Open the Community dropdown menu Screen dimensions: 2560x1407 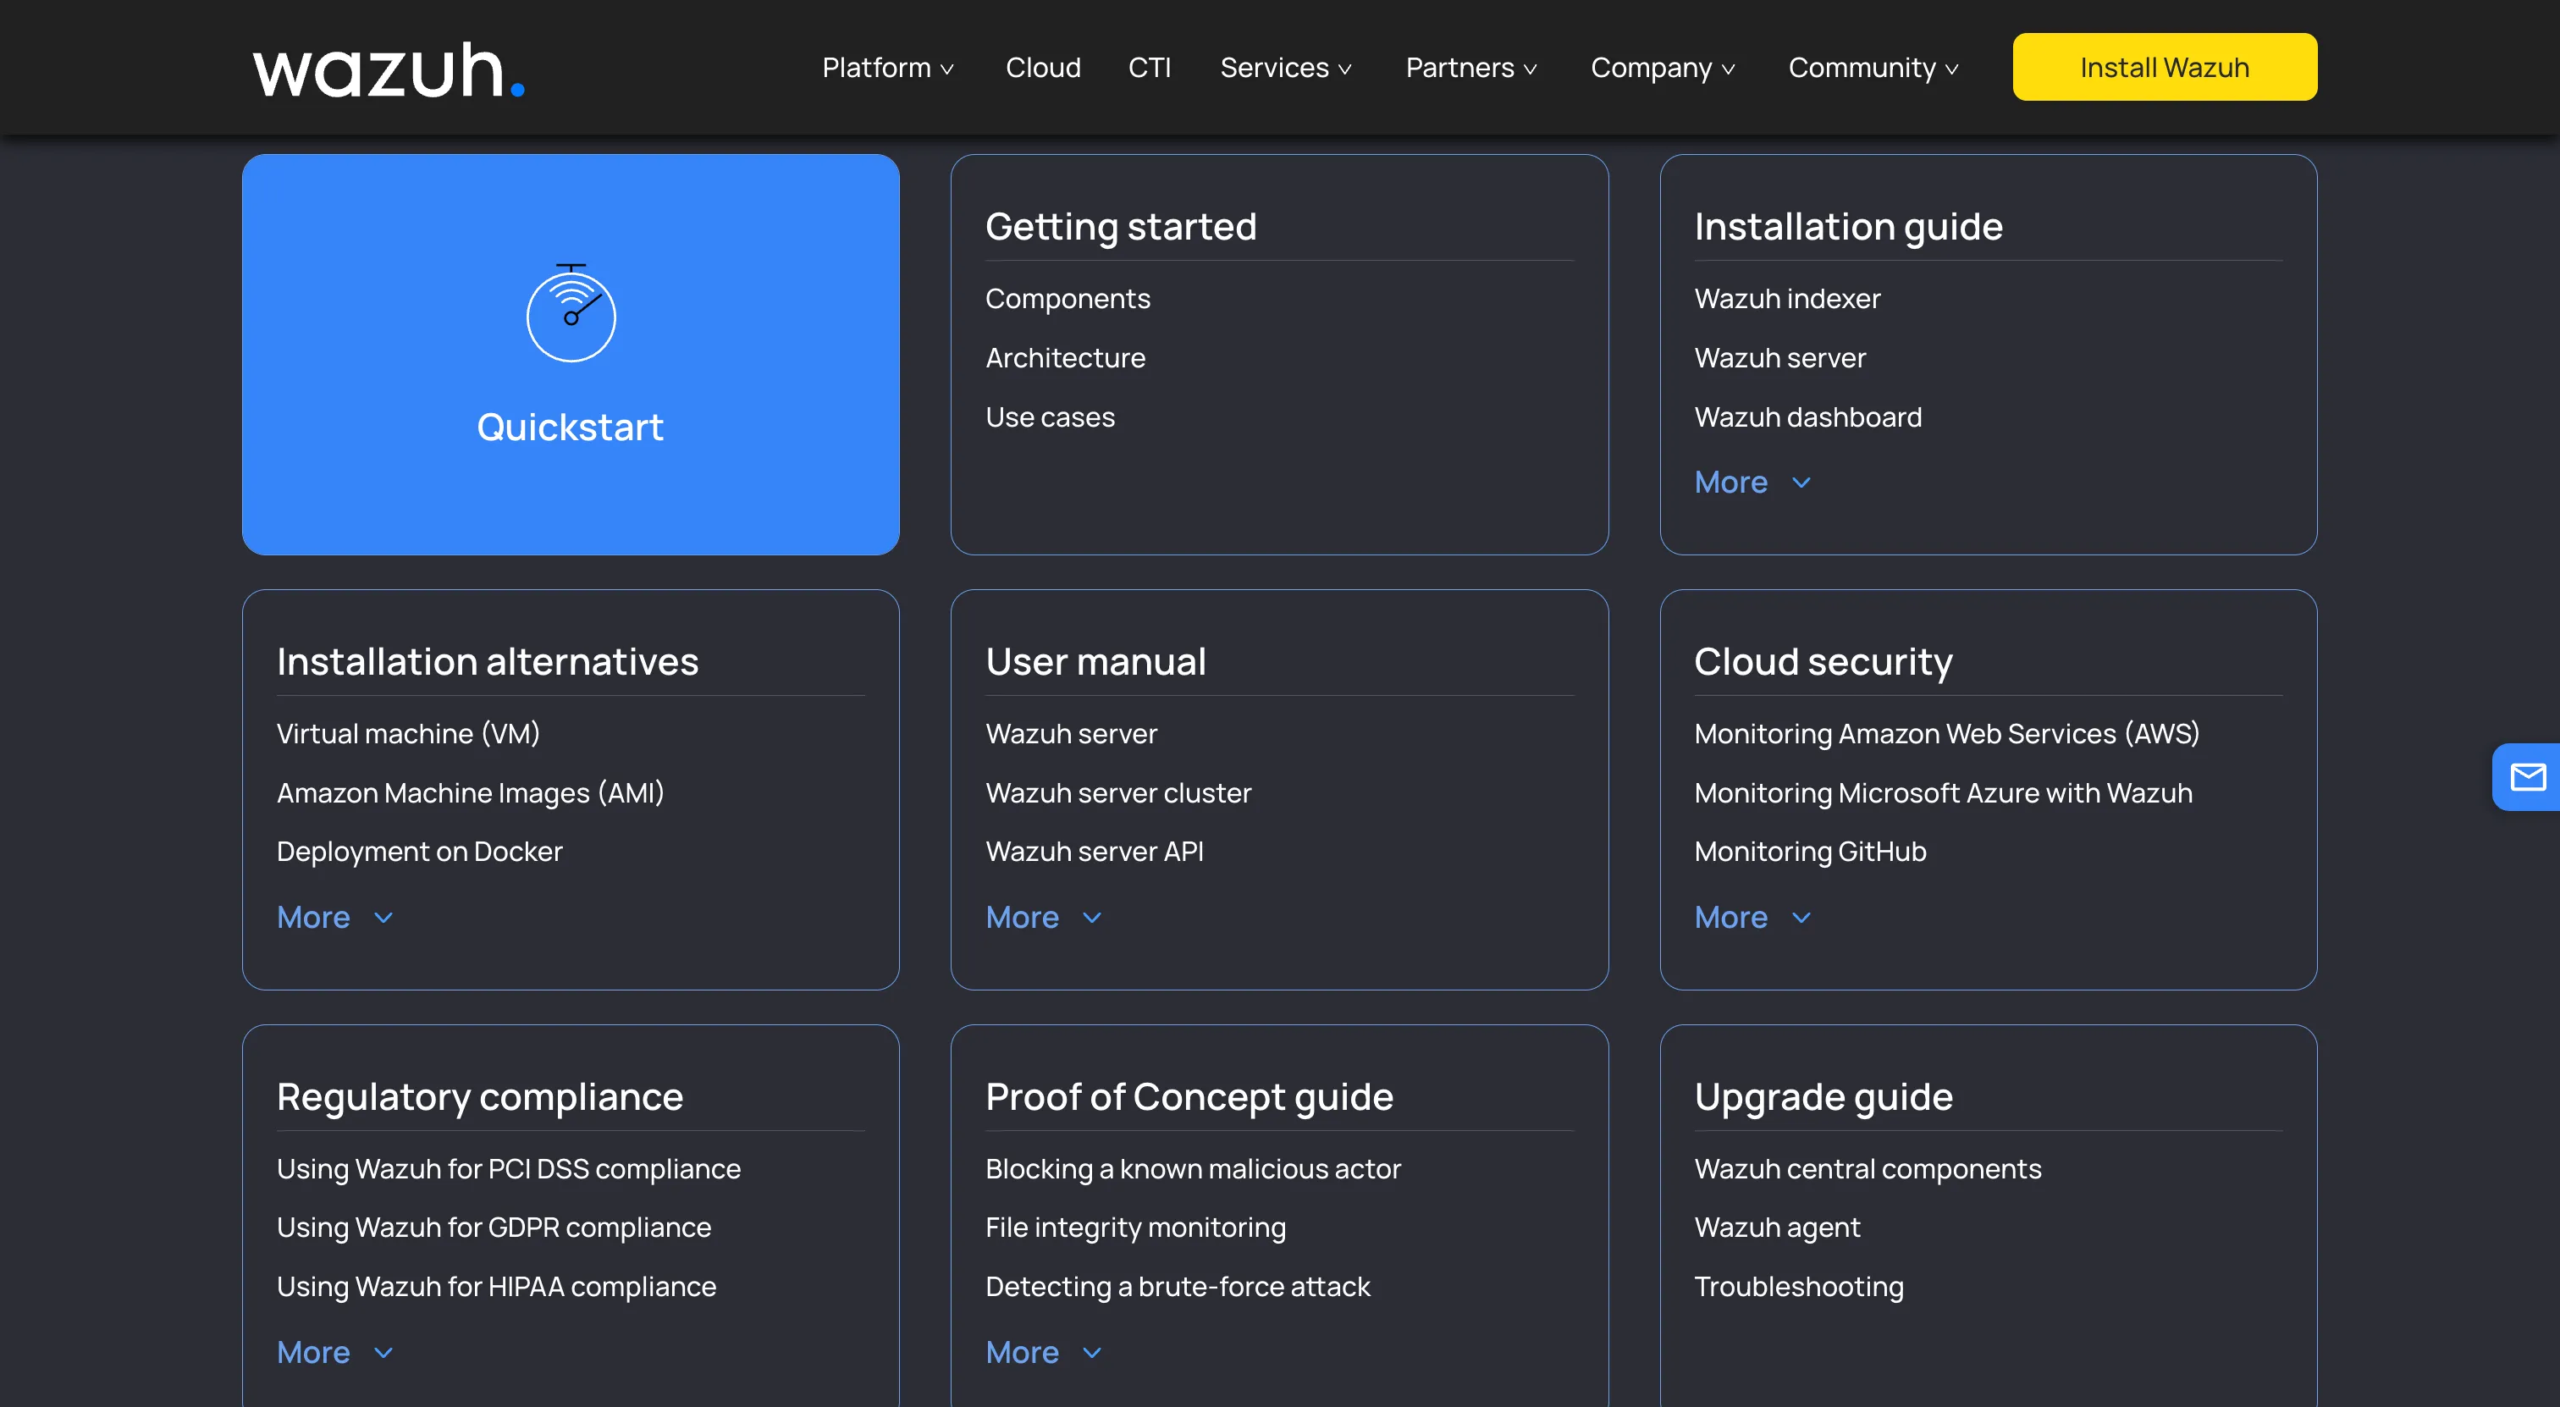point(1873,68)
